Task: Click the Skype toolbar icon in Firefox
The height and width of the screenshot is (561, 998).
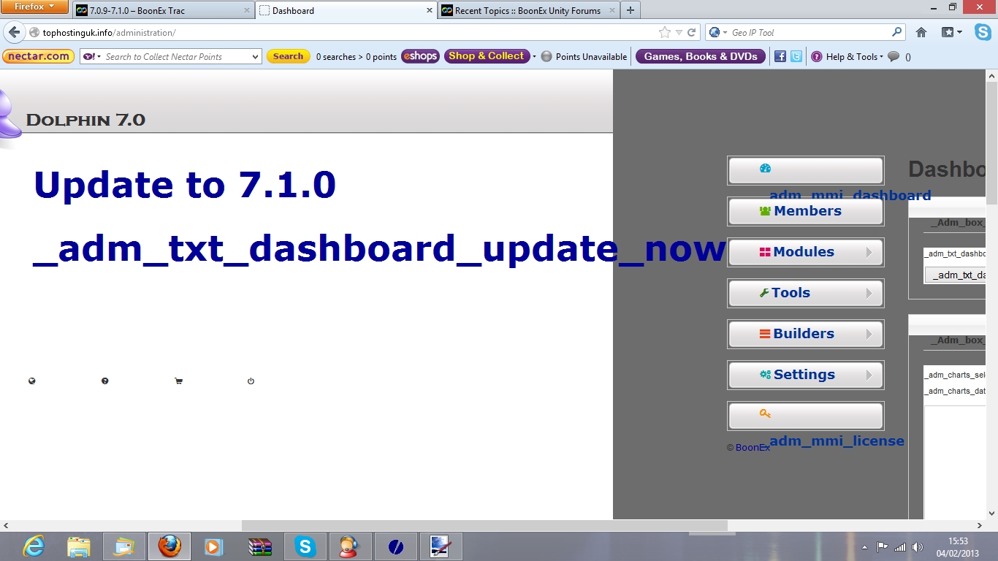Action: pos(983,33)
